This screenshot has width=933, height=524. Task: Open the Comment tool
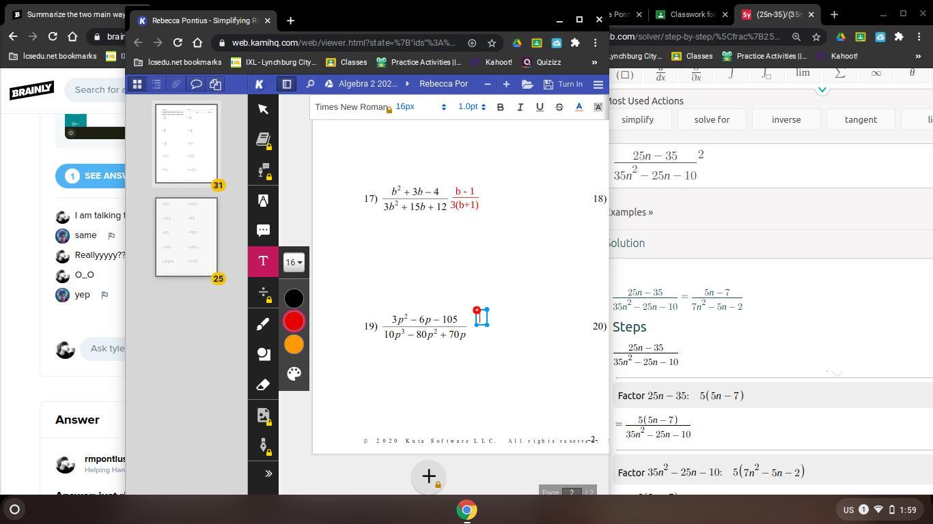263,231
